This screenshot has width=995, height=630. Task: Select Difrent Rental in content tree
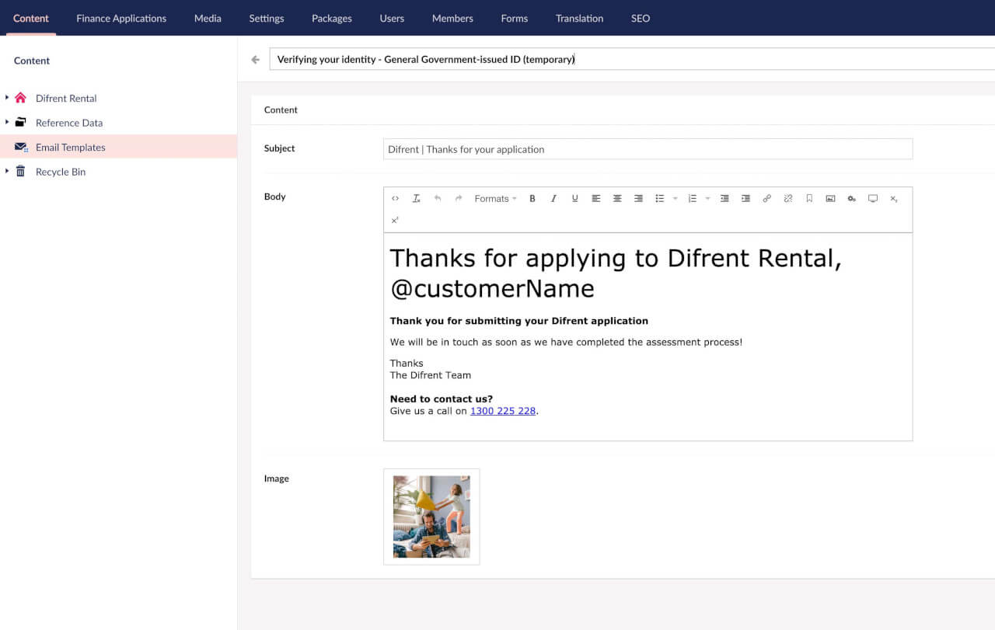tap(66, 99)
